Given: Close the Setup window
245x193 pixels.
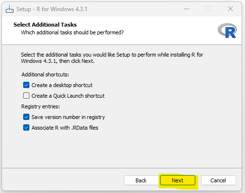Looking at the screenshot, I should click(x=231, y=9).
